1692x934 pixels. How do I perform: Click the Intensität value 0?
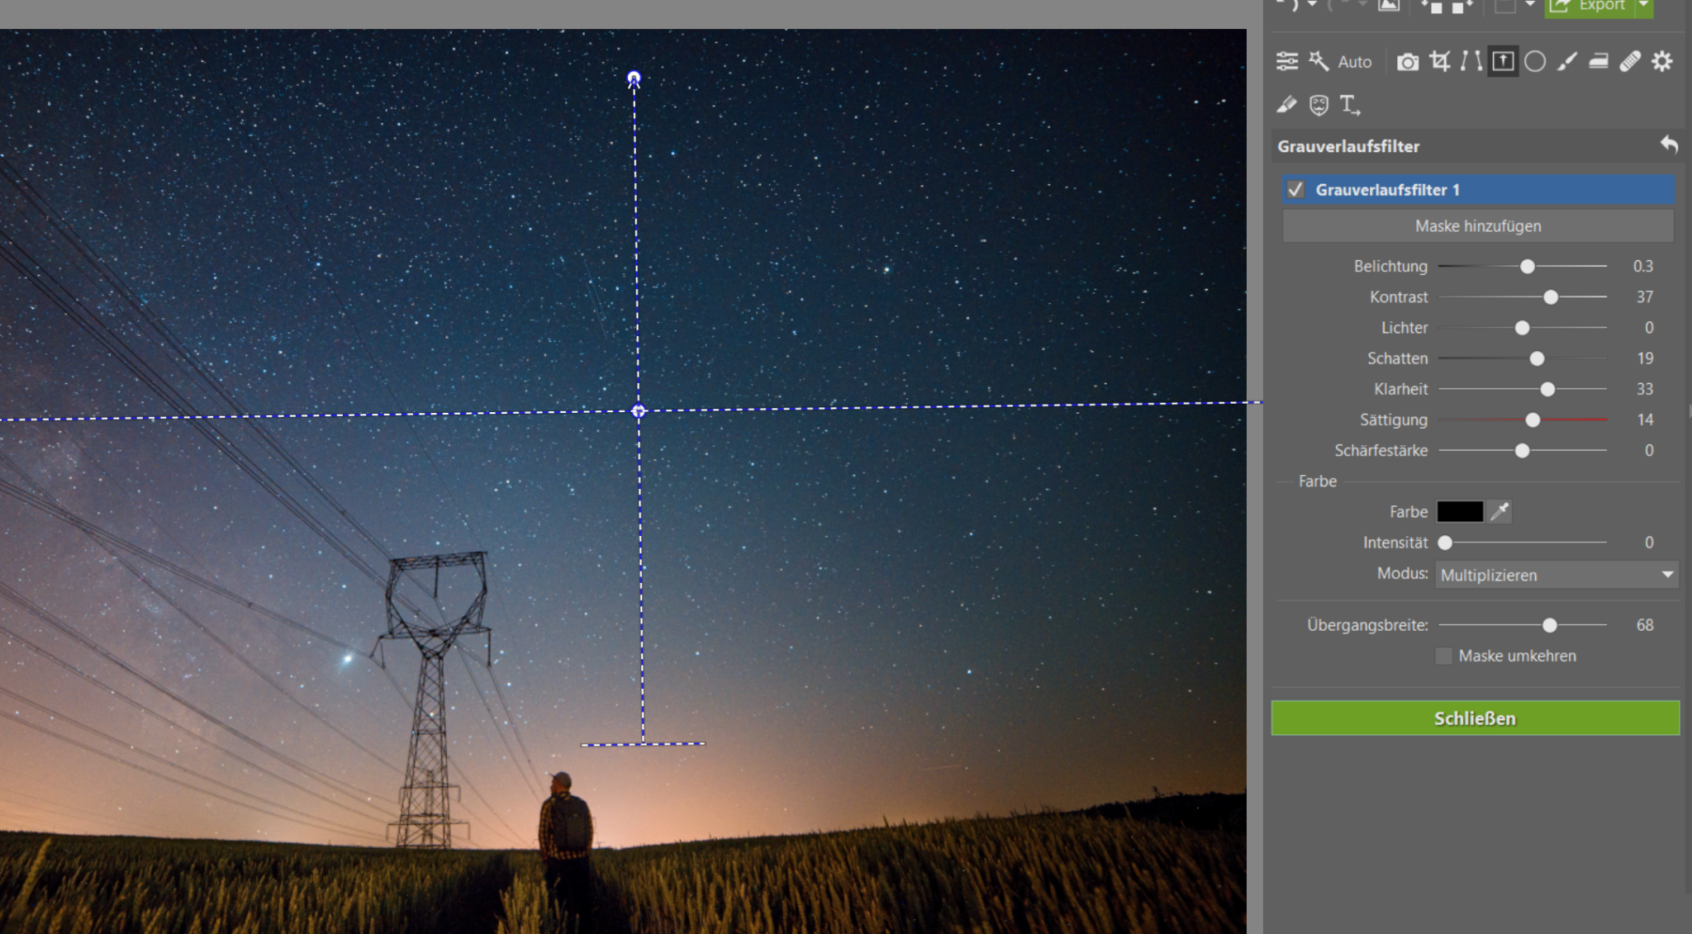(x=1649, y=543)
